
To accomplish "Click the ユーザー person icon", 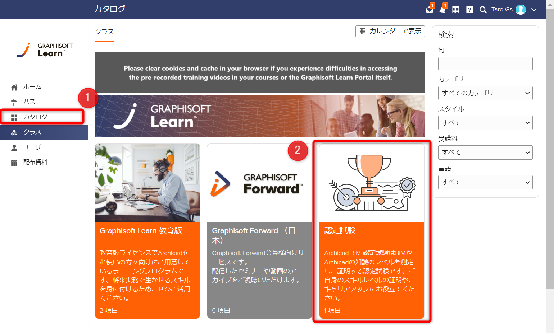I will click(x=14, y=147).
